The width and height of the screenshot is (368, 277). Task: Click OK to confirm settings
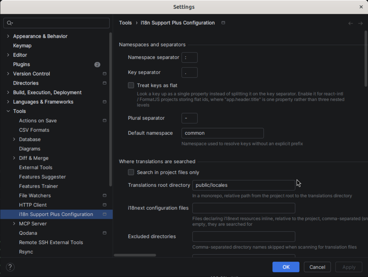tap(286, 267)
